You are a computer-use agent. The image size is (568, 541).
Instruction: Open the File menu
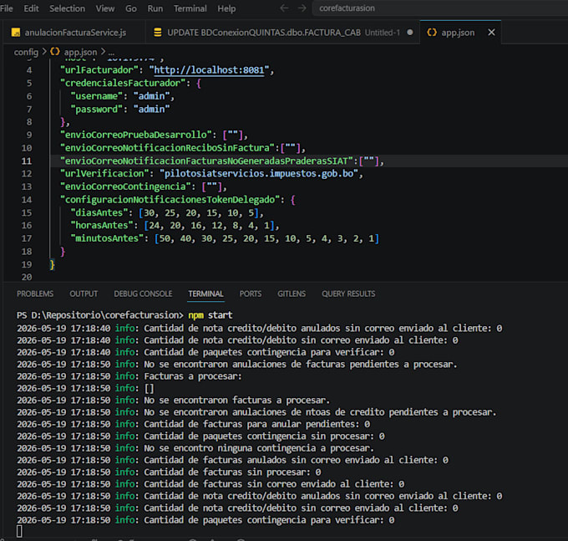[x=7, y=8]
